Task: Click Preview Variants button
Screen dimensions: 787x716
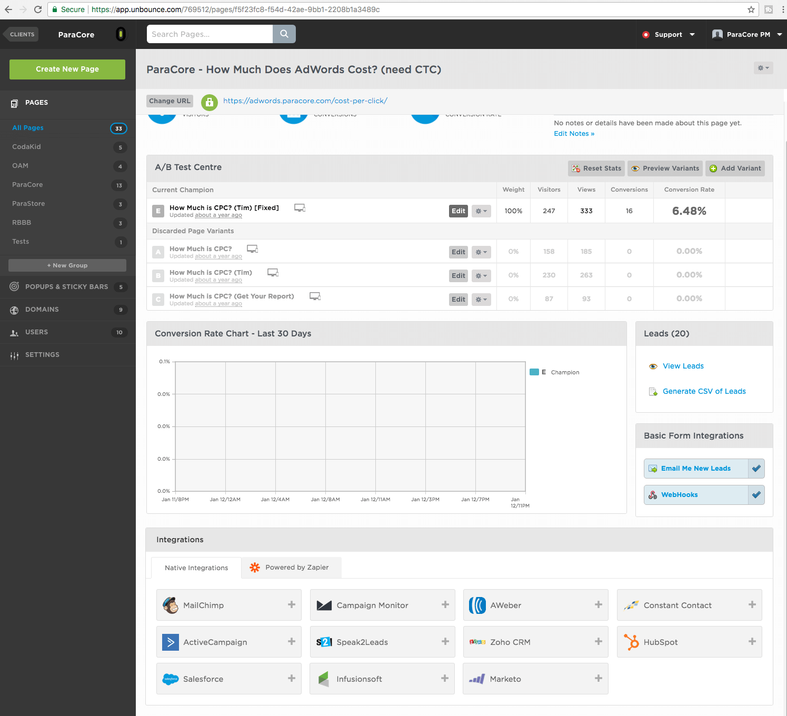Action: click(x=665, y=168)
